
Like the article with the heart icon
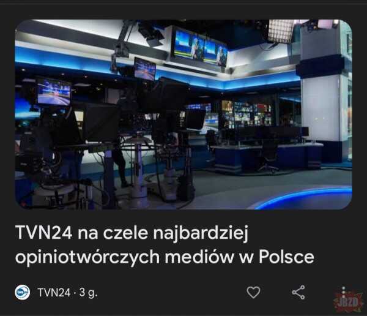(253, 292)
